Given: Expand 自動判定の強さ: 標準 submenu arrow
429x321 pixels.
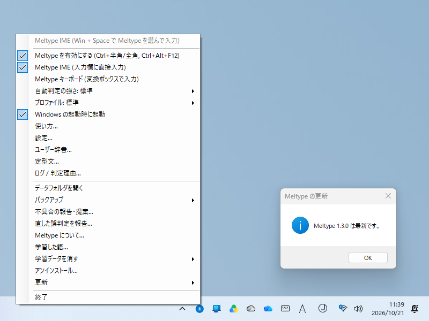Looking at the screenshot, I should pos(193,91).
